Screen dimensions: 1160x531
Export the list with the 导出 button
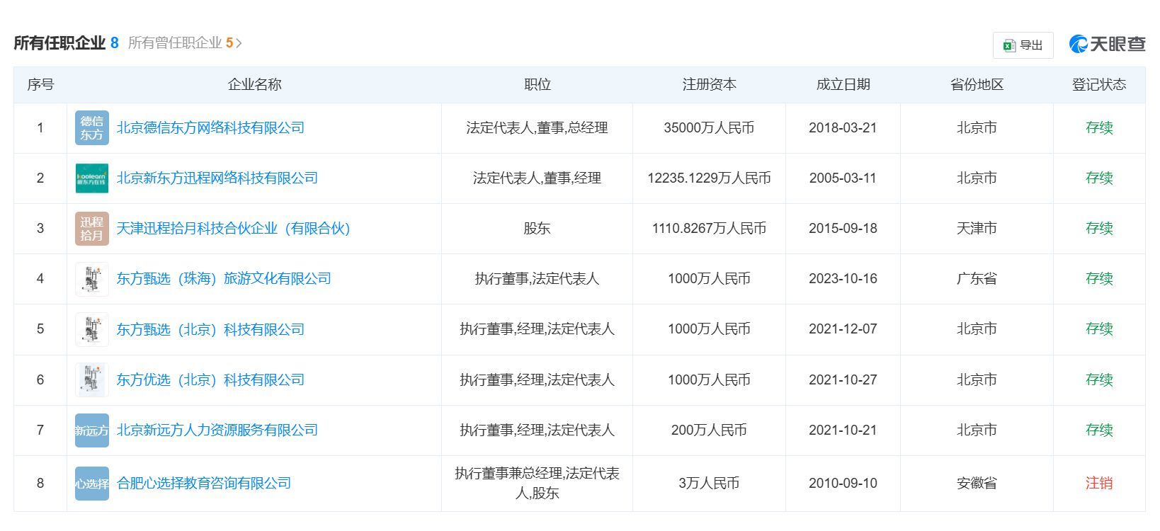pyautogui.click(x=1023, y=45)
